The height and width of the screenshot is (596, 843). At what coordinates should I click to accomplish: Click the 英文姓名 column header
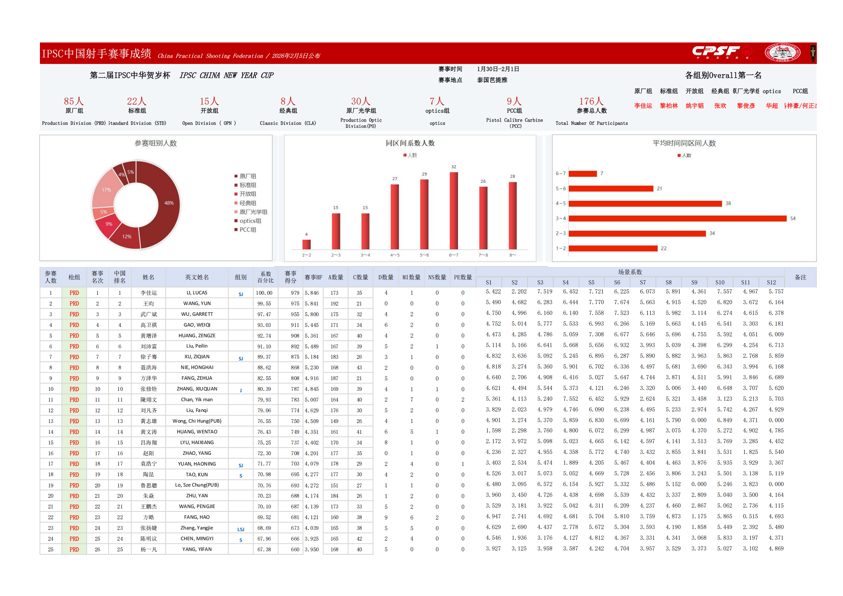click(x=197, y=277)
